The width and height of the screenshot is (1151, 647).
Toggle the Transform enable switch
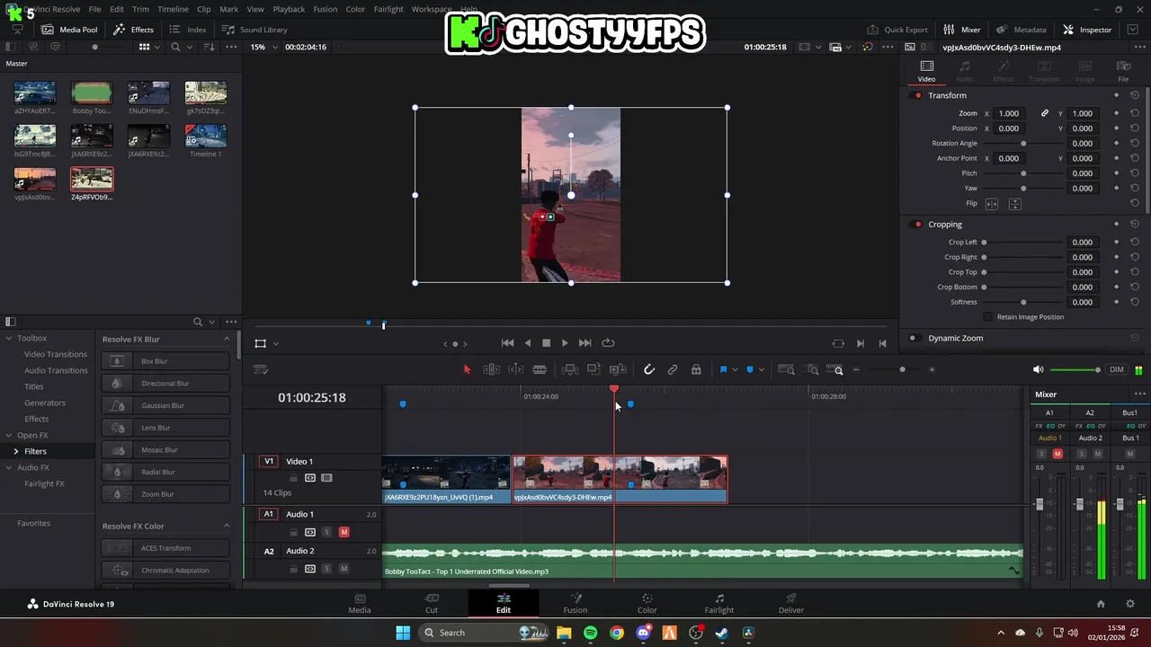[x=917, y=95]
